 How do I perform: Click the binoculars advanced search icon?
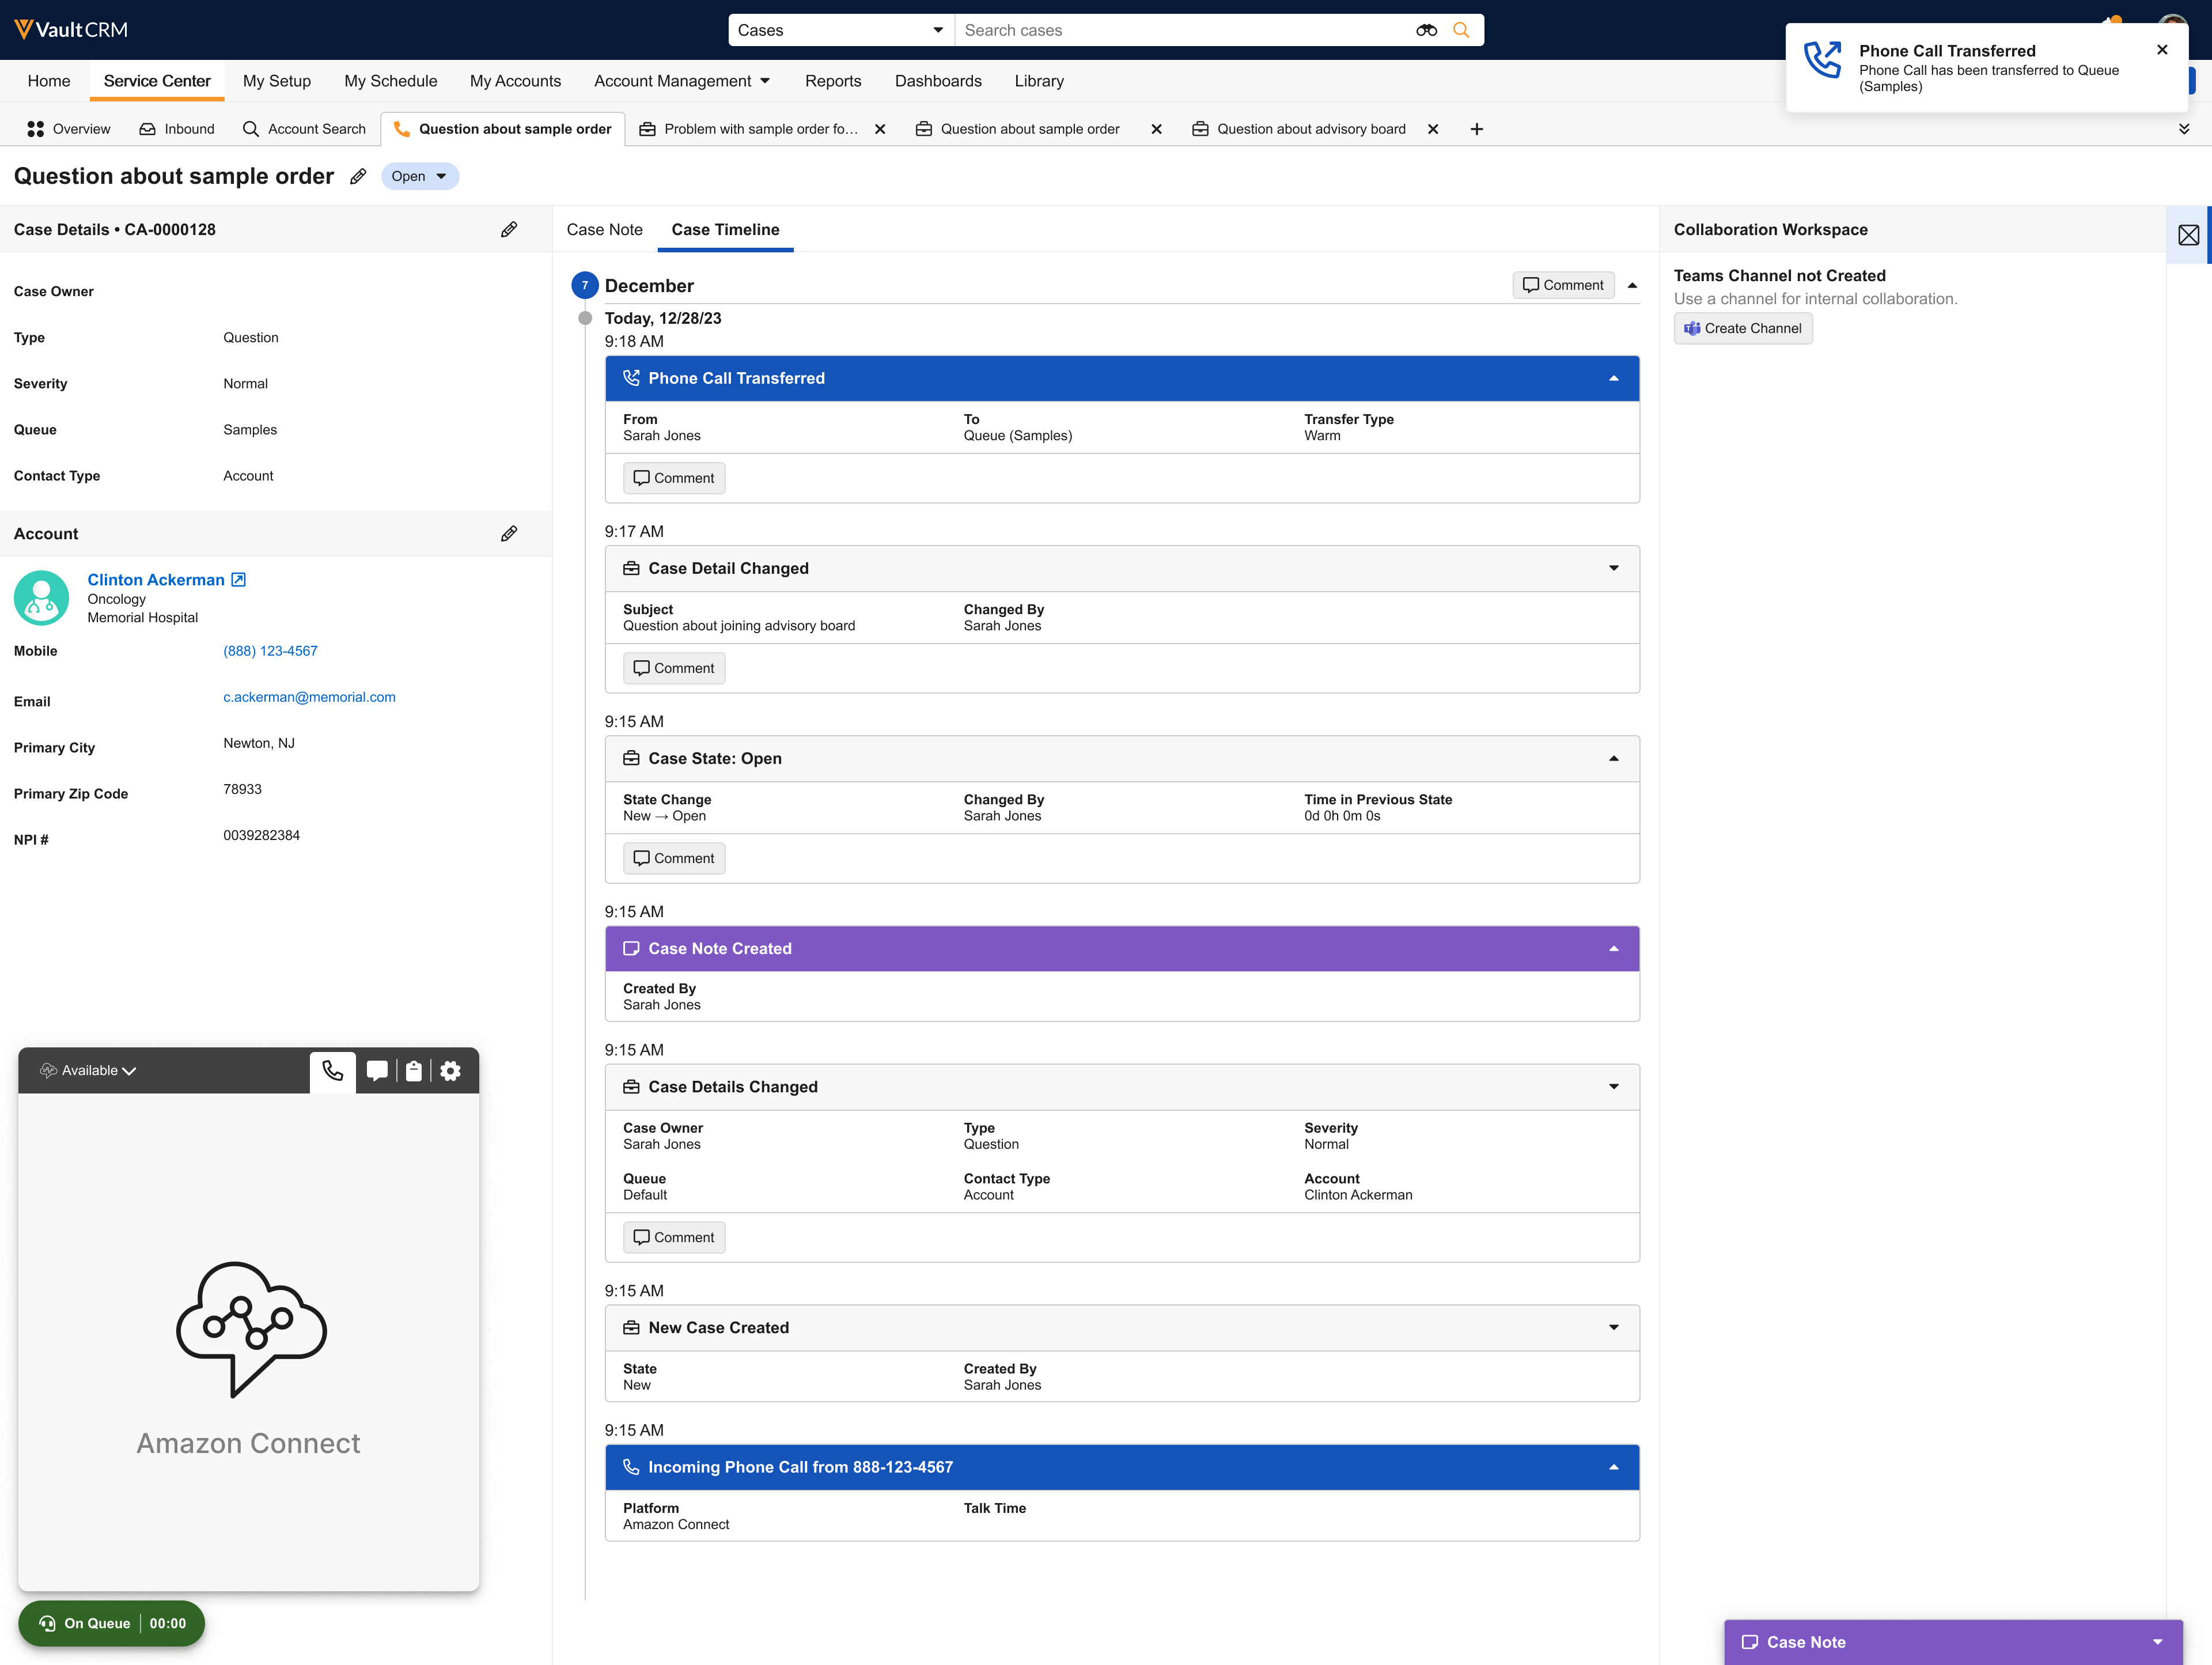point(1426,30)
